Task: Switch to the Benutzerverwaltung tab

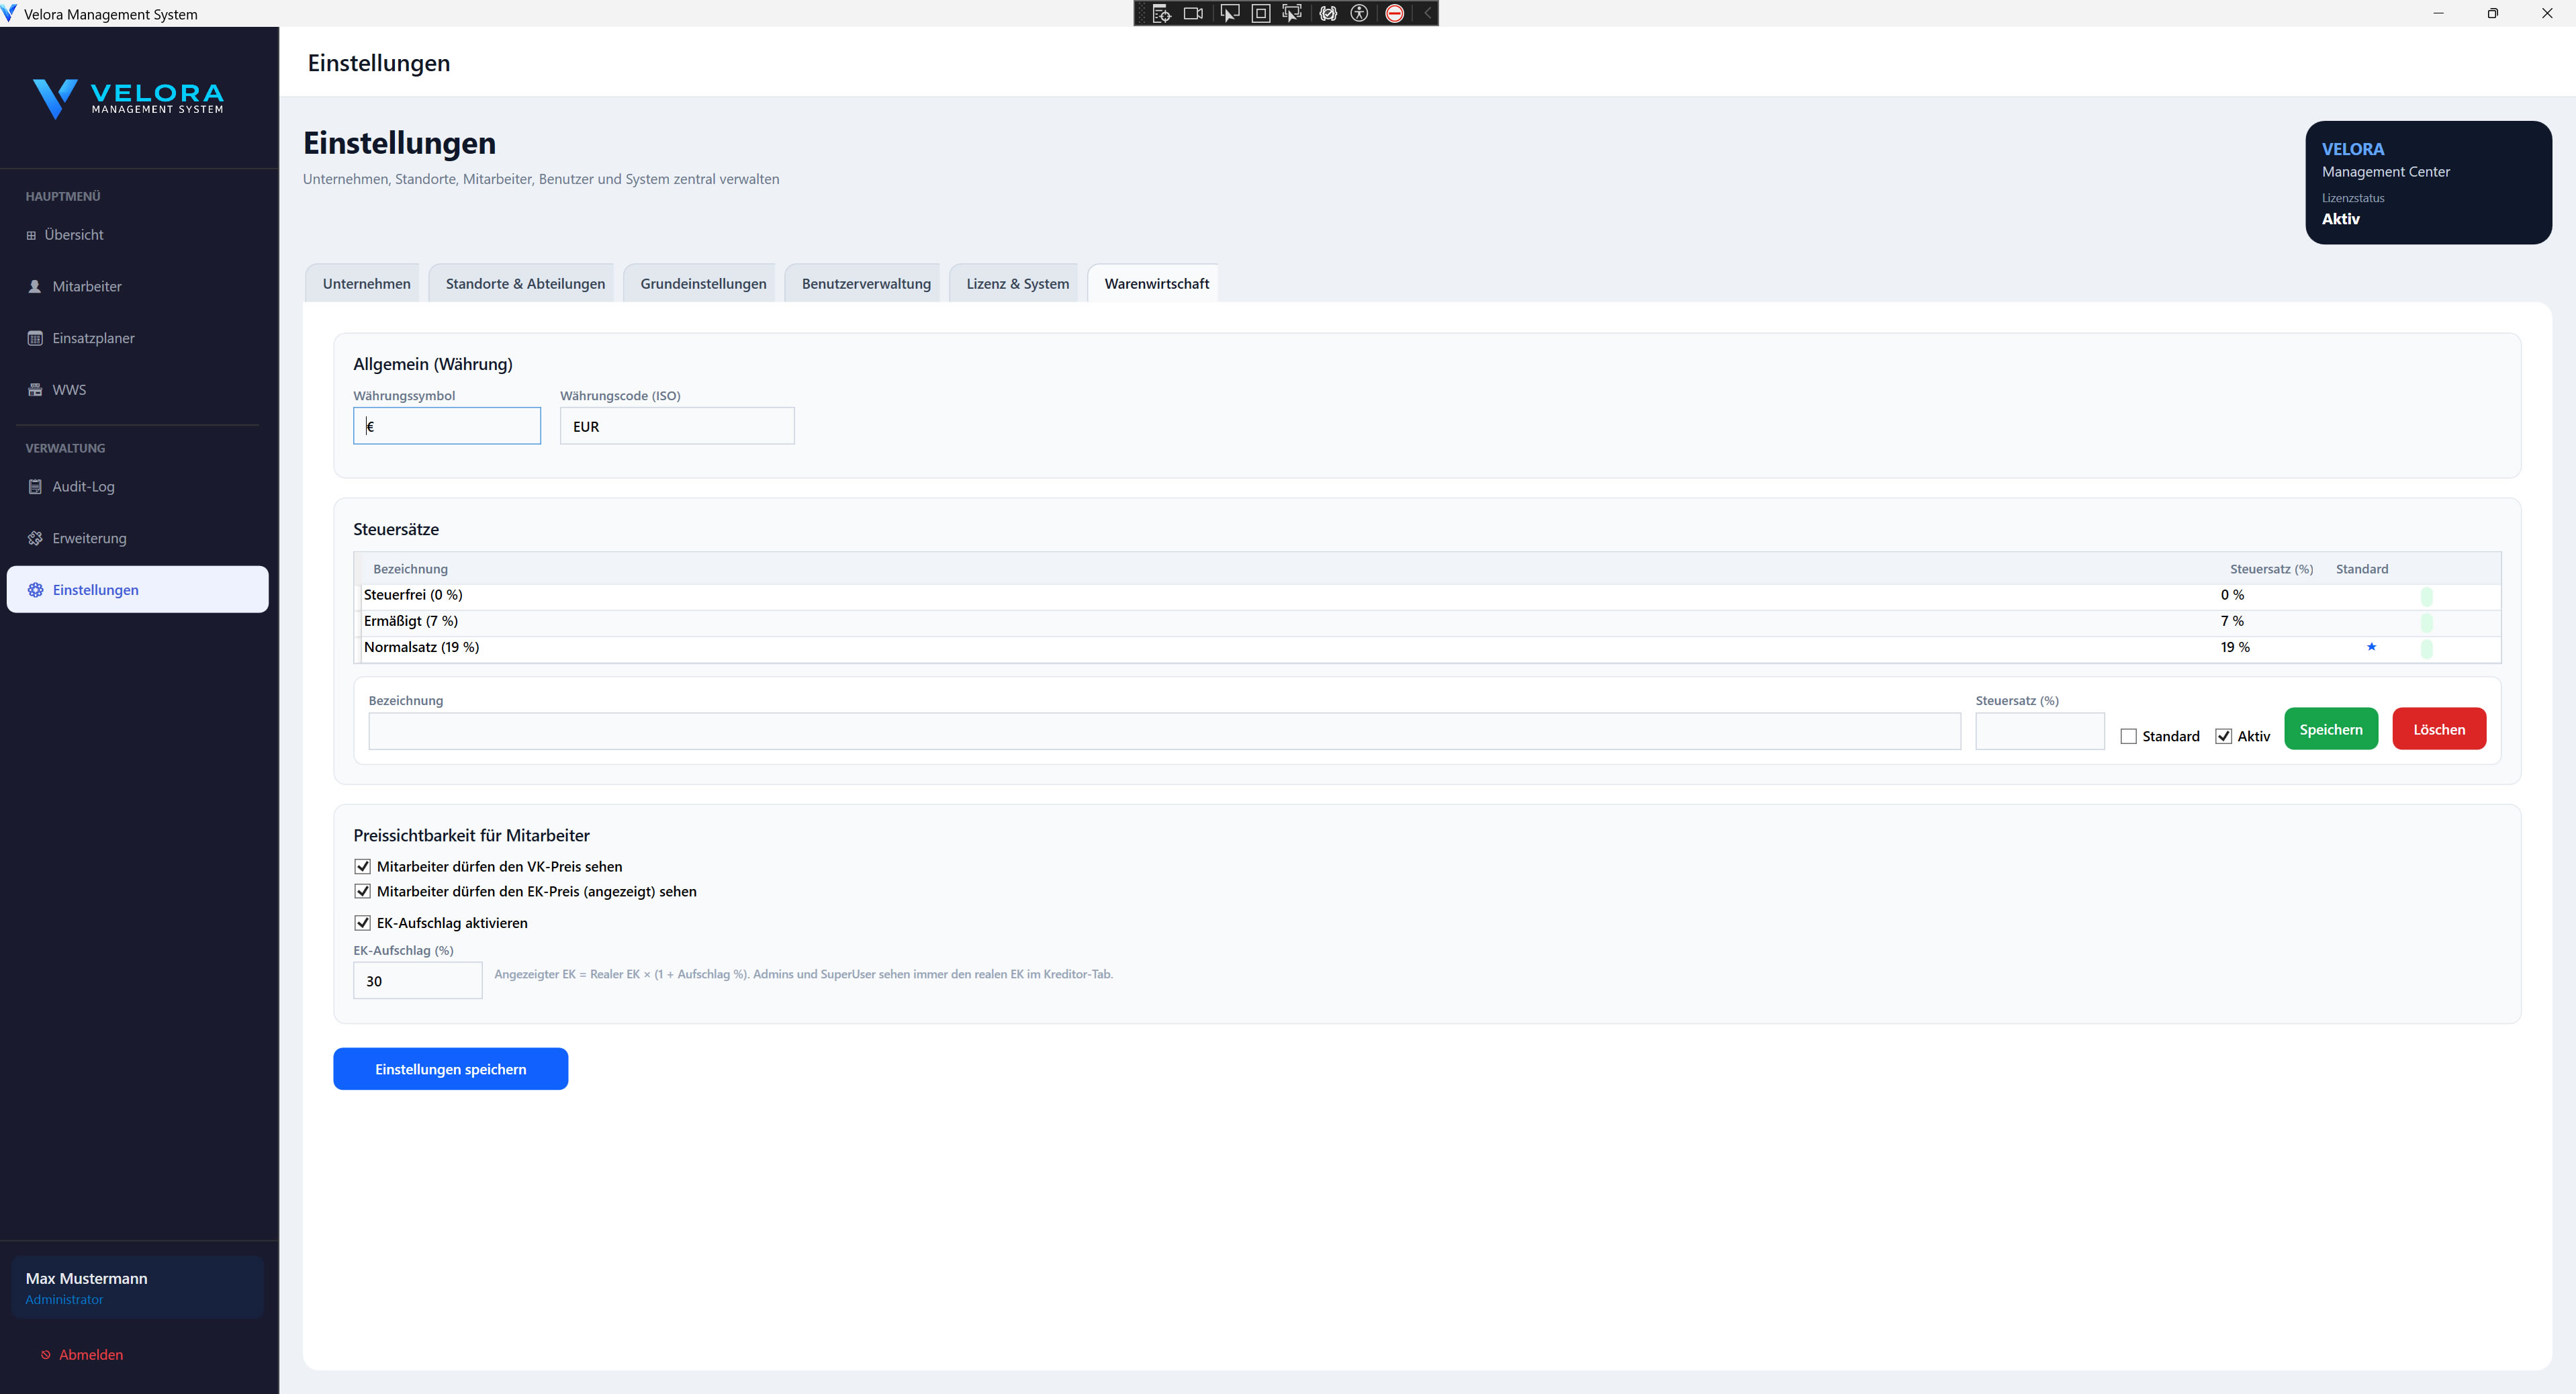Action: click(865, 284)
